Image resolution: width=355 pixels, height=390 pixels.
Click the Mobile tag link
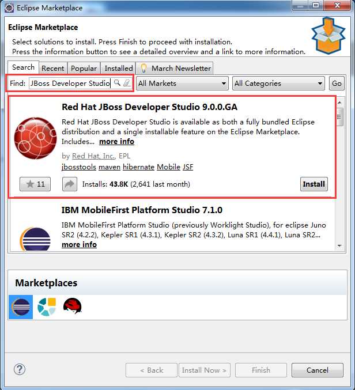click(x=169, y=166)
